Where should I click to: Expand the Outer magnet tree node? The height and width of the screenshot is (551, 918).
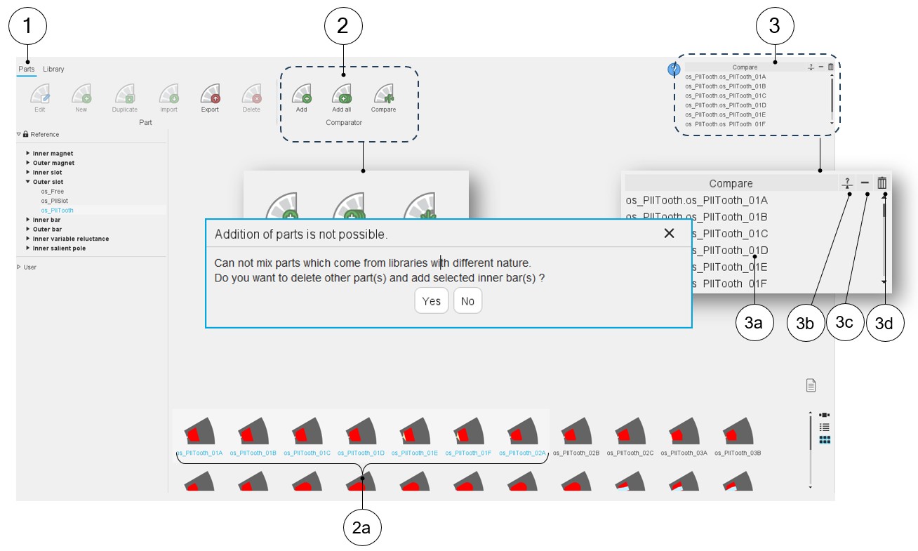[28, 163]
